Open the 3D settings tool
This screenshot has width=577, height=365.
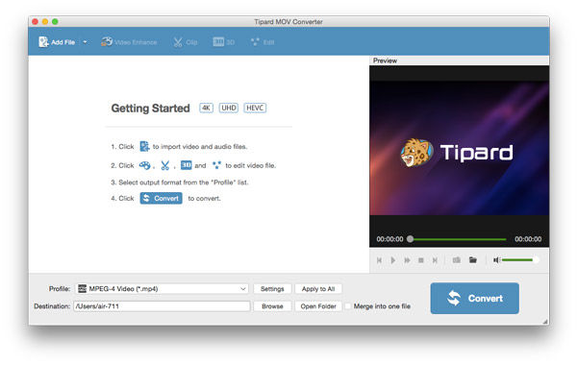[x=223, y=42]
